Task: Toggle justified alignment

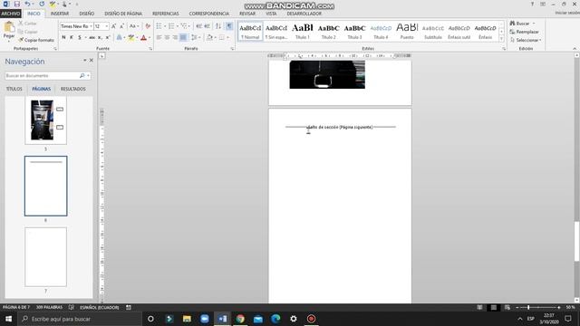Action: (183, 37)
